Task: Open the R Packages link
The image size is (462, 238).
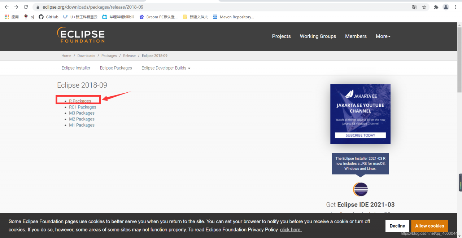Action: click(x=80, y=101)
